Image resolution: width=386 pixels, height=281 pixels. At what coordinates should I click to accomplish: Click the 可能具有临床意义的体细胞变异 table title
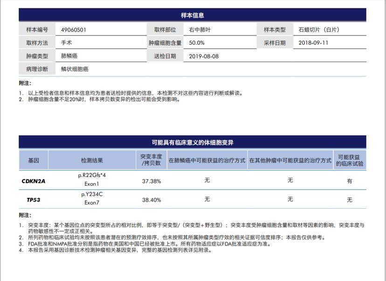[192, 142]
